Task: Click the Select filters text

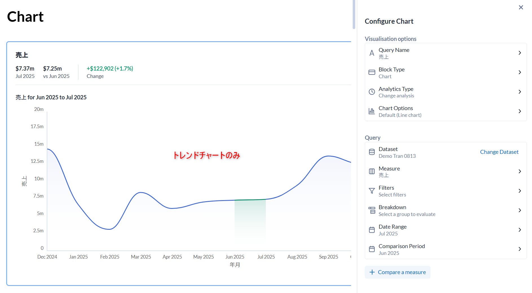Action: click(392, 195)
